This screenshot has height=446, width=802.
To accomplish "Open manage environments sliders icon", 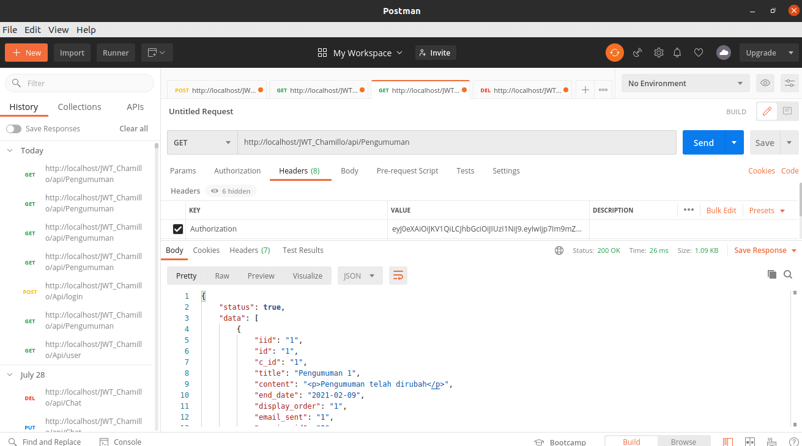I will click(790, 83).
